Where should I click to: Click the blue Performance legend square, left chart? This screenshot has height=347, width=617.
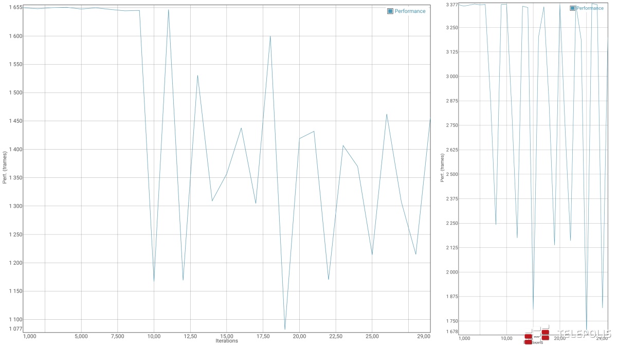[390, 11]
